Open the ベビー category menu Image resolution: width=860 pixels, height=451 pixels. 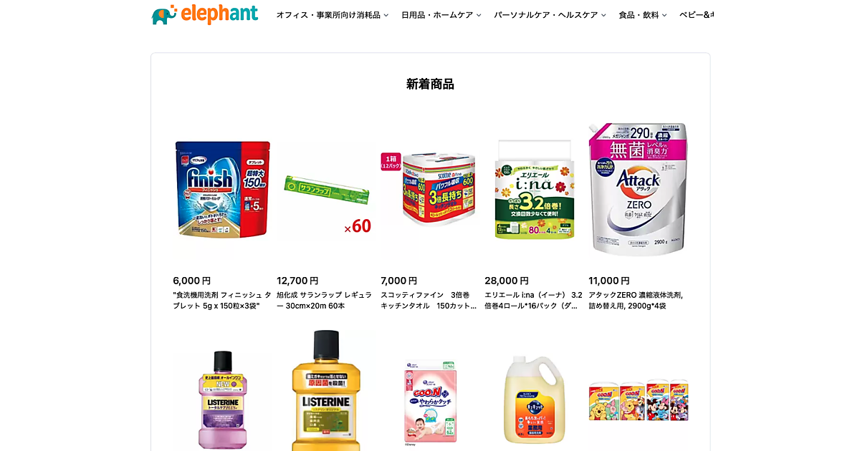click(x=696, y=15)
